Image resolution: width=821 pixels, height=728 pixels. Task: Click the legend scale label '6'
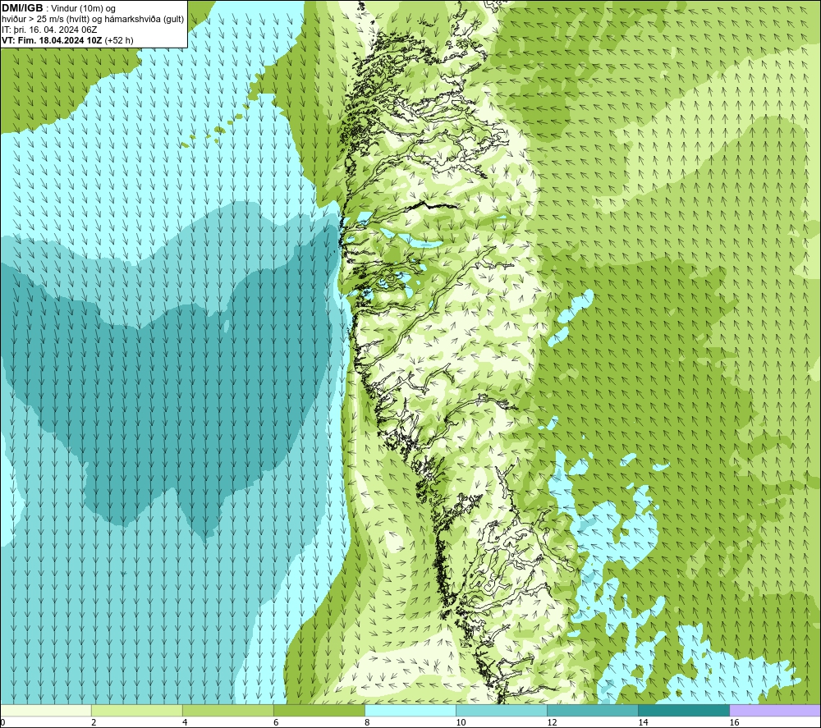pyautogui.click(x=275, y=722)
